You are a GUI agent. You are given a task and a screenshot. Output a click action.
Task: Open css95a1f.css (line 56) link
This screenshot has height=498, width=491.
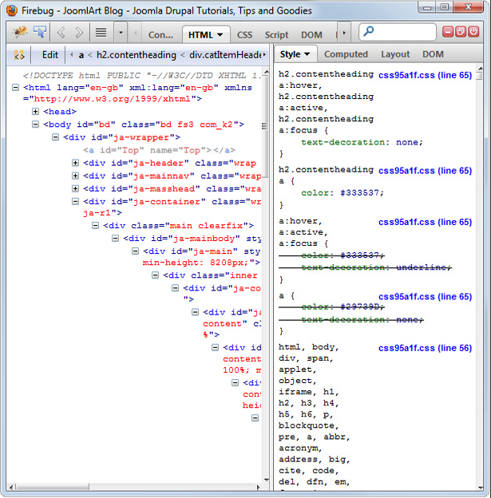(x=426, y=348)
